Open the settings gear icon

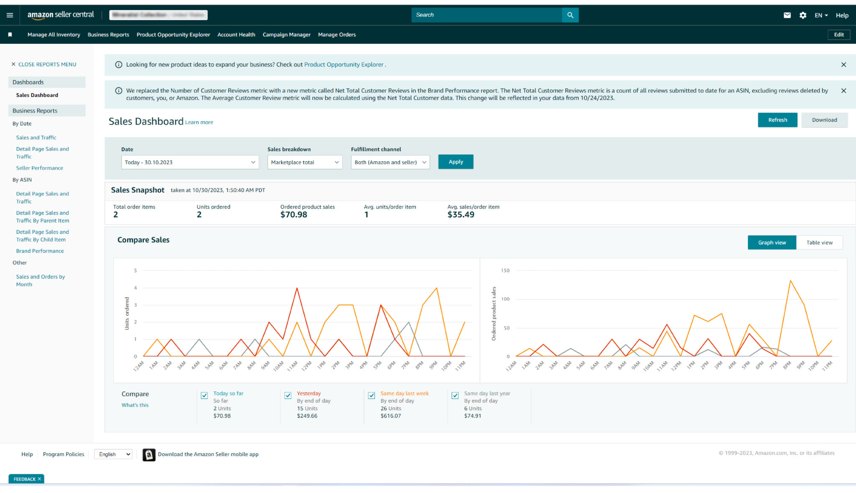[x=802, y=15]
